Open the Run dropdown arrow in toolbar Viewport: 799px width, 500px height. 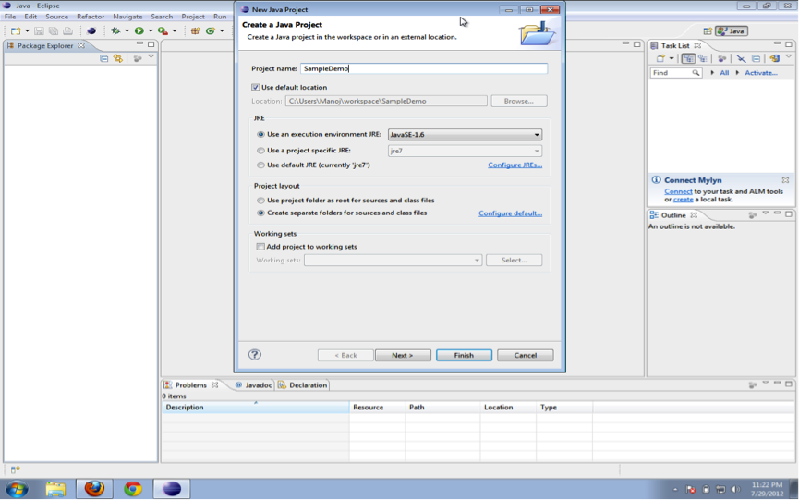[x=151, y=31]
